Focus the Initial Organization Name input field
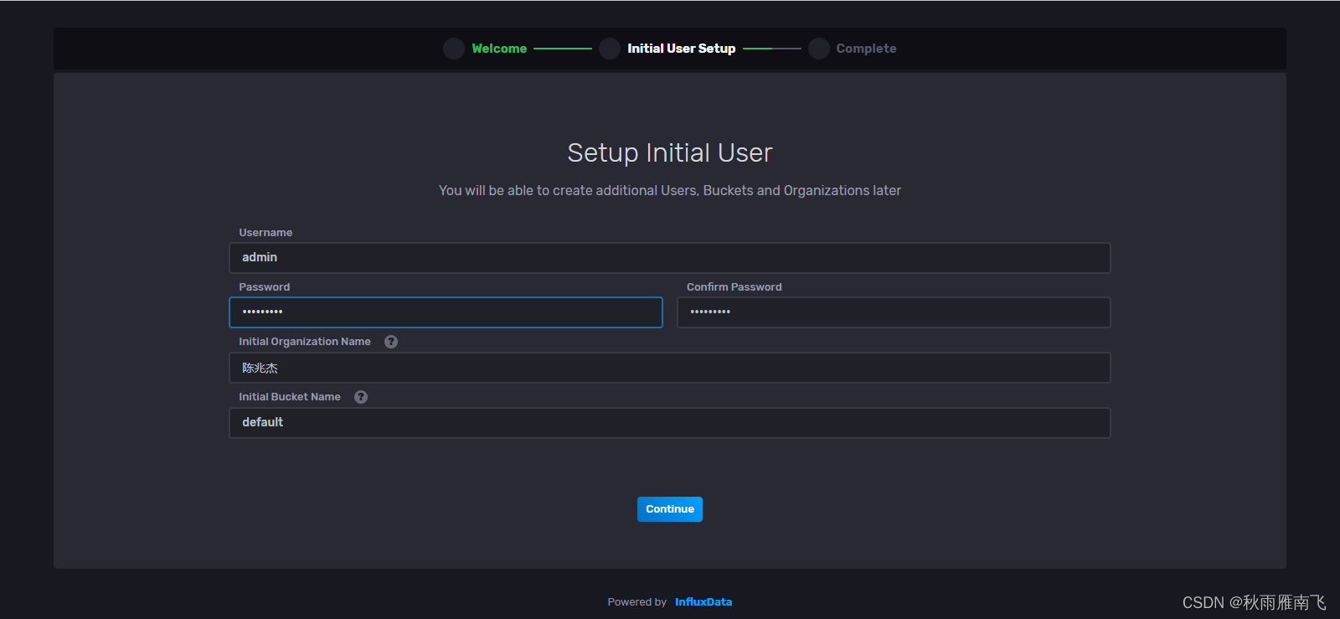The height and width of the screenshot is (619, 1340). pyautogui.click(x=670, y=368)
